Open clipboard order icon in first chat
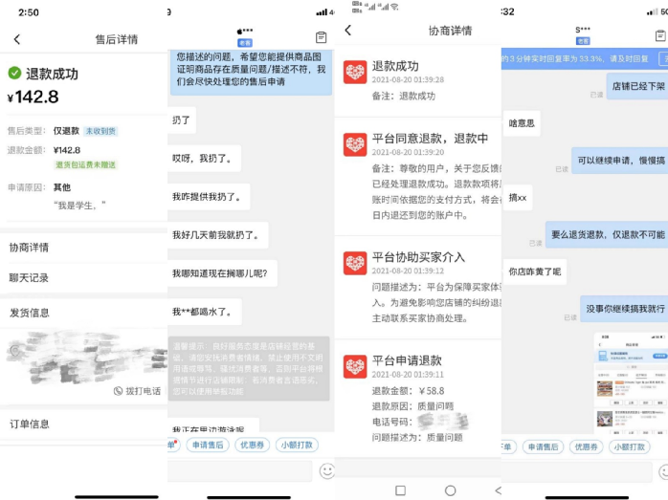 tap(322, 37)
